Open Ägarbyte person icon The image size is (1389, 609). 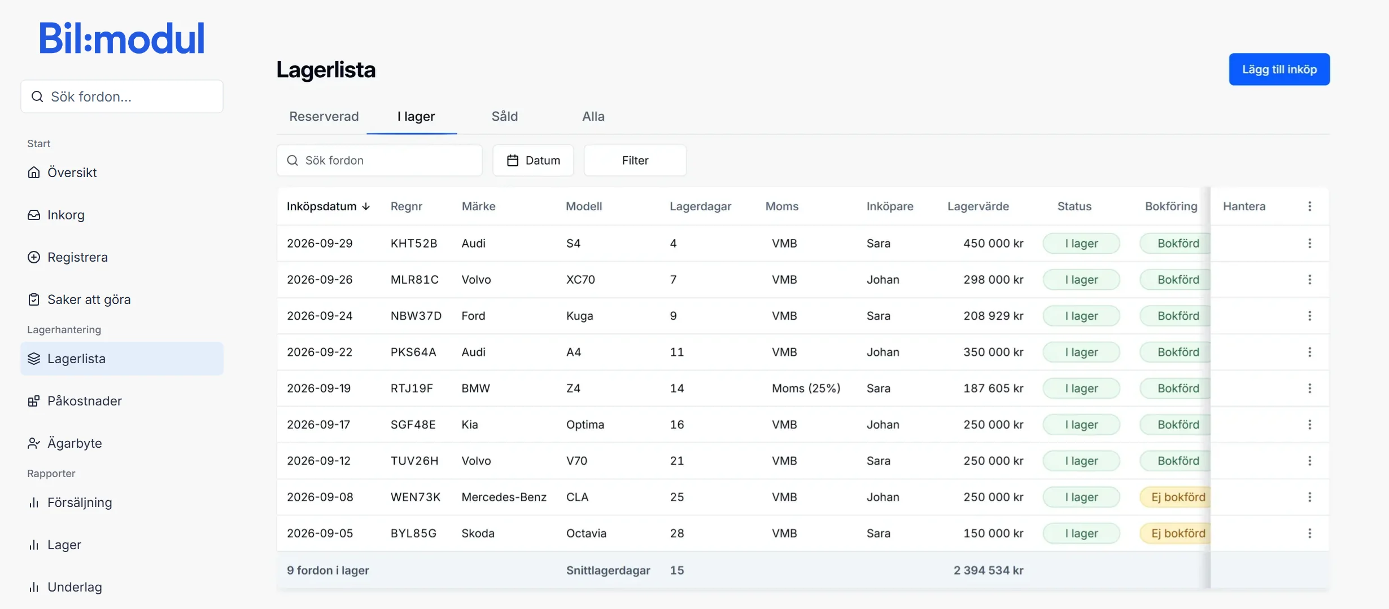(34, 443)
